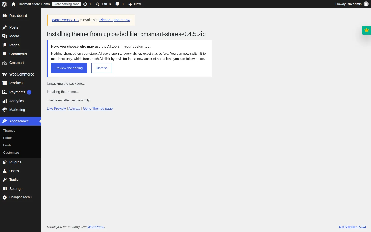Image resolution: width=371 pixels, height=232 pixels.
Task: Open the WordPress link in footer
Action: (96, 227)
